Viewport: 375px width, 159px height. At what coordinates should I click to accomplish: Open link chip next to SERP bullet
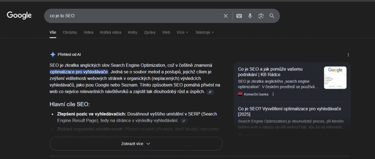click(x=184, y=121)
